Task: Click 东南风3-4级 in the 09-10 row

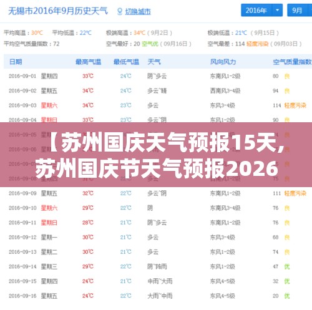Action: (225, 208)
